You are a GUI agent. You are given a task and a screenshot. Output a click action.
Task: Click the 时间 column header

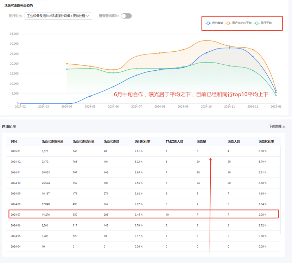click(x=14, y=141)
